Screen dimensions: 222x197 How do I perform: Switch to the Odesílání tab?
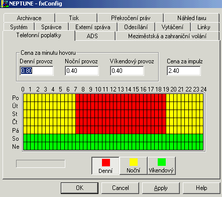click(x=136, y=27)
